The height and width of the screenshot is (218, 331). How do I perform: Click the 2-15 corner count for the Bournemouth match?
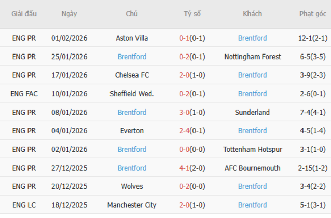tap(306, 168)
